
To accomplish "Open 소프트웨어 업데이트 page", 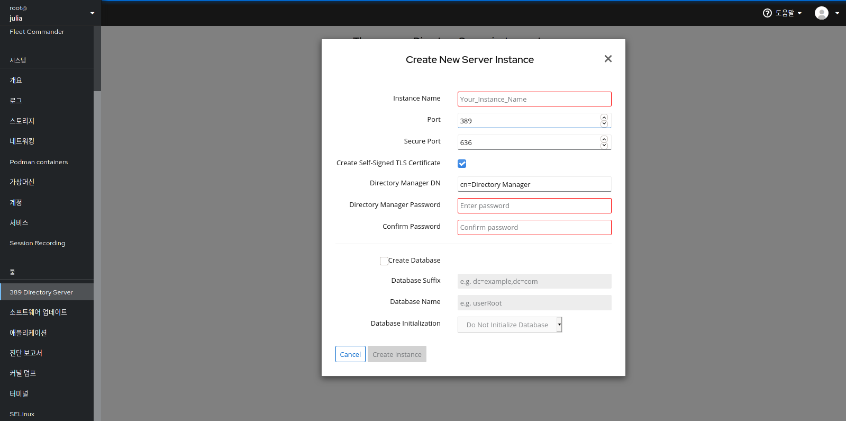I will [x=47, y=312].
